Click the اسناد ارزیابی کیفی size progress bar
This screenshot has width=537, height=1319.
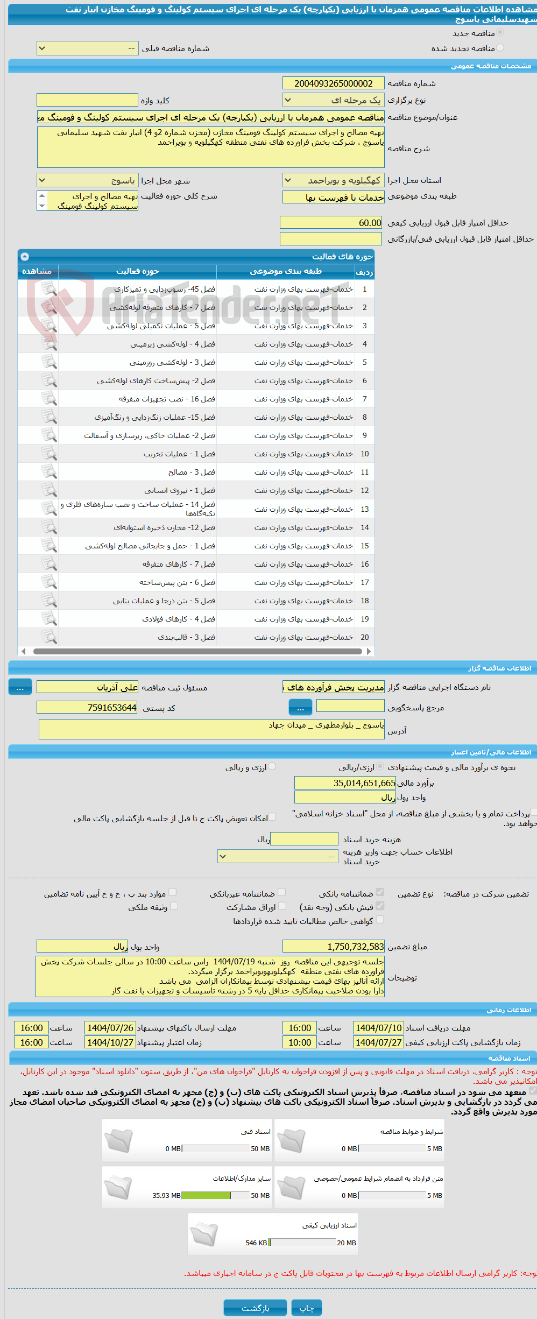click(302, 1243)
